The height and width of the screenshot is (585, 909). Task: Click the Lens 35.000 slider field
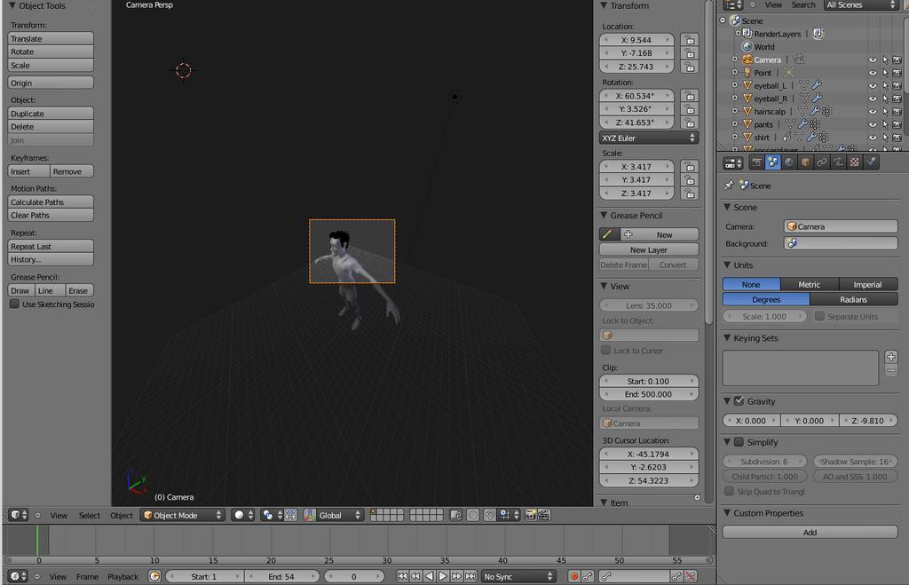pos(649,305)
